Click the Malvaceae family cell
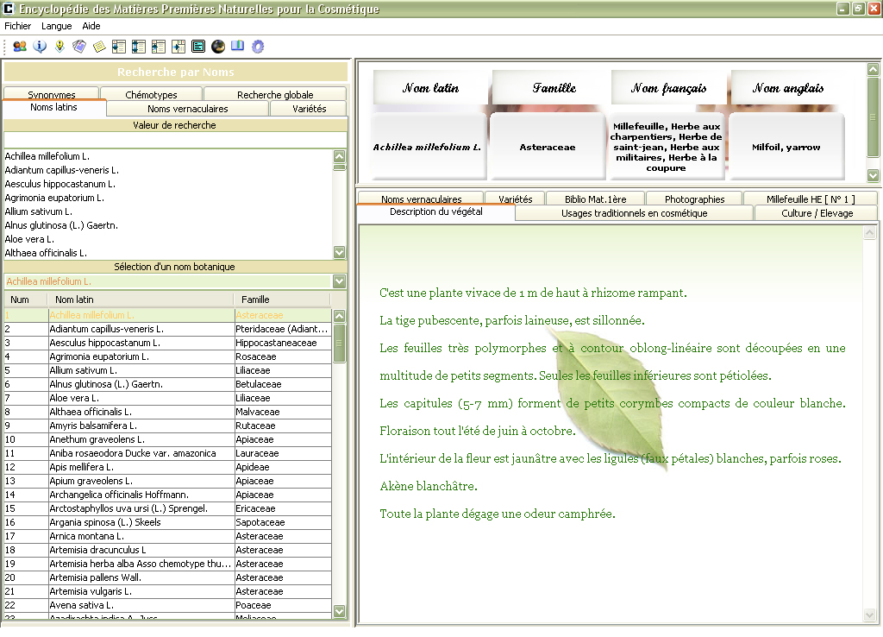883x637 pixels. [283, 412]
